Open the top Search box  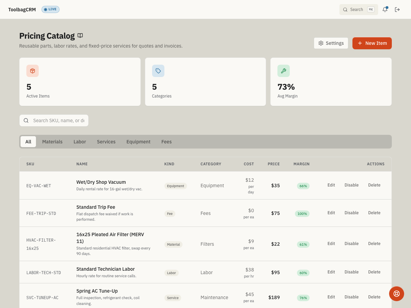point(359,10)
